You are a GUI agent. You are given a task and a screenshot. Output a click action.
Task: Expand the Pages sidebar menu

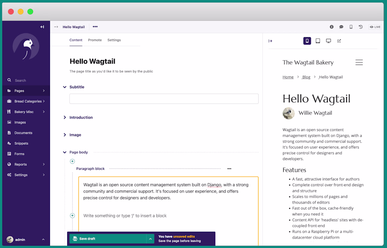pyautogui.click(x=26, y=91)
